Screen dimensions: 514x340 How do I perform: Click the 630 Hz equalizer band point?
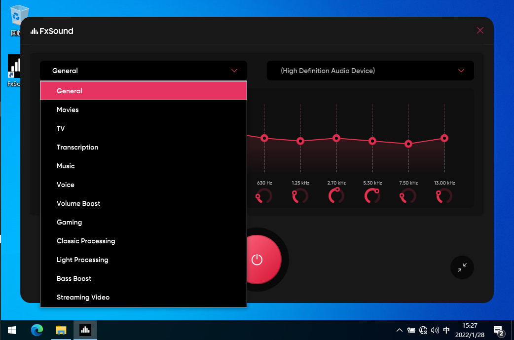(x=264, y=138)
